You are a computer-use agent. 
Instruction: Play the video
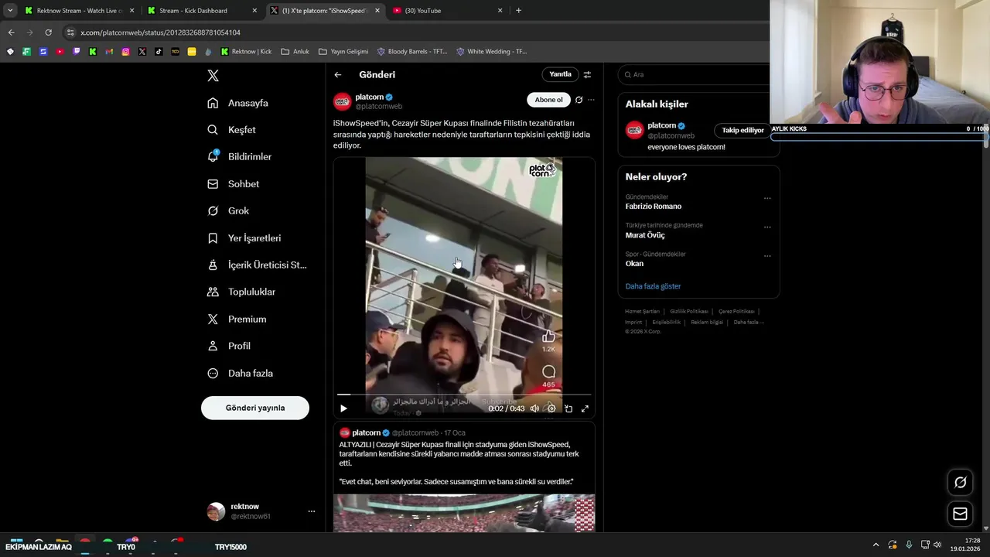[x=343, y=408]
